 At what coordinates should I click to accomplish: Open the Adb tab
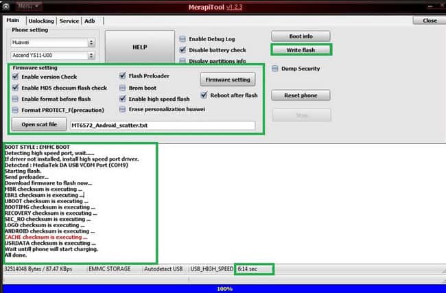tap(89, 21)
